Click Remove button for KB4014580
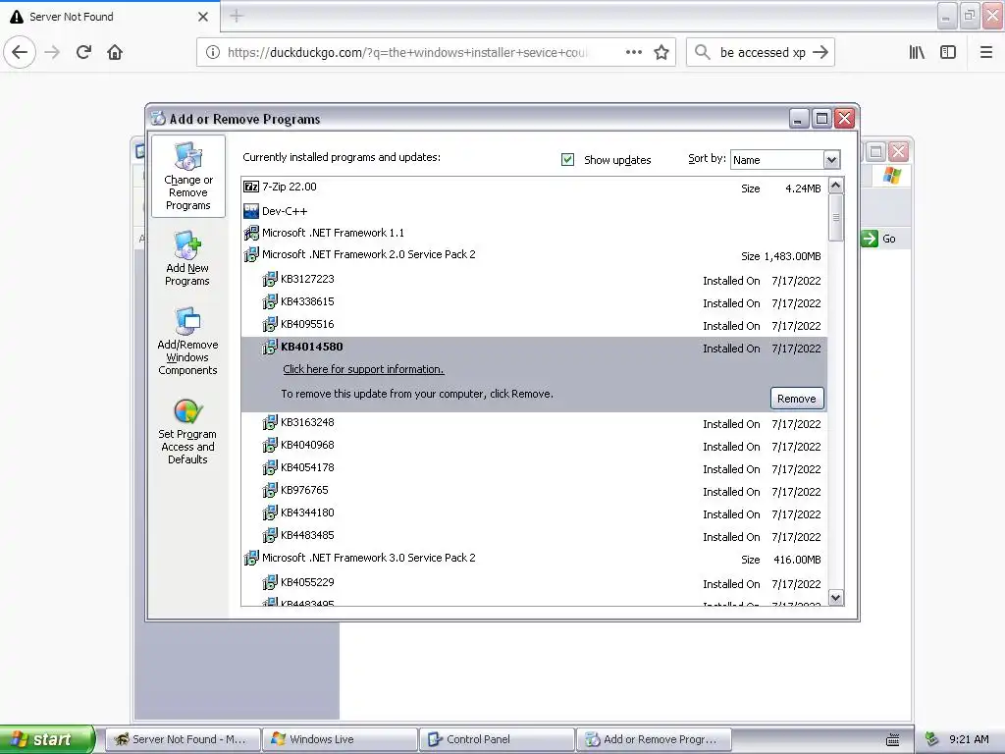 click(x=797, y=399)
